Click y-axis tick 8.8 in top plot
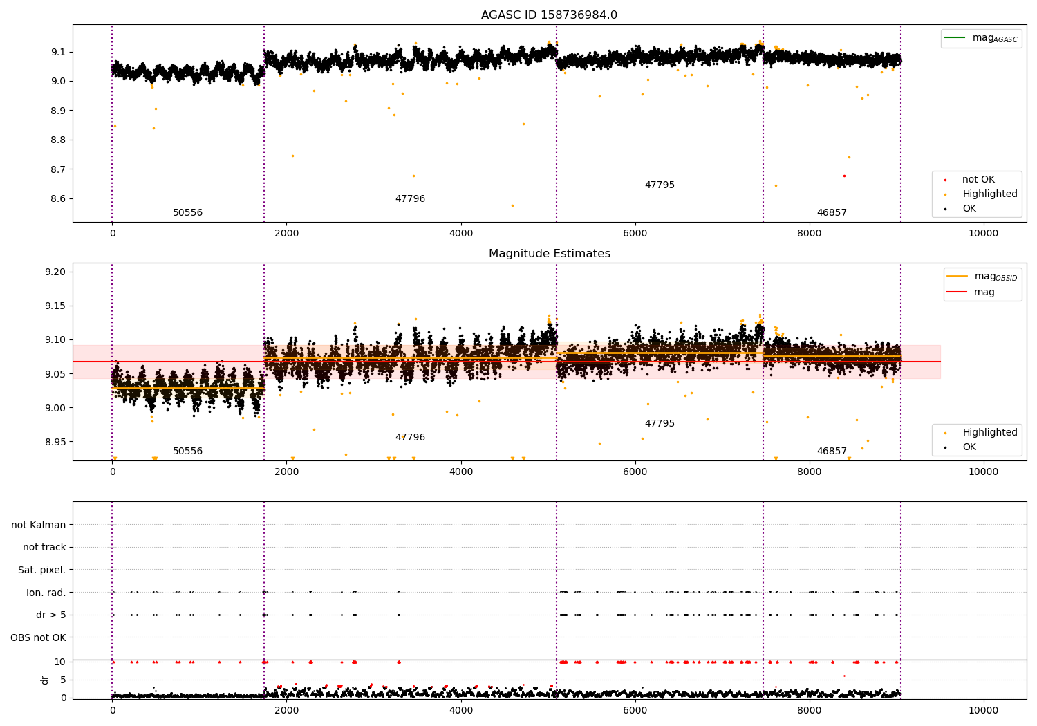 point(58,140)
